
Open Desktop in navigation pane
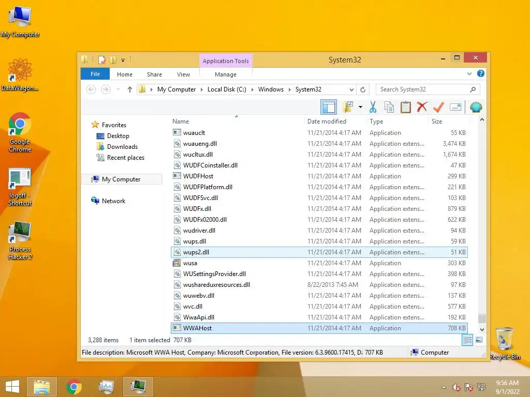[x=118, y=136]
